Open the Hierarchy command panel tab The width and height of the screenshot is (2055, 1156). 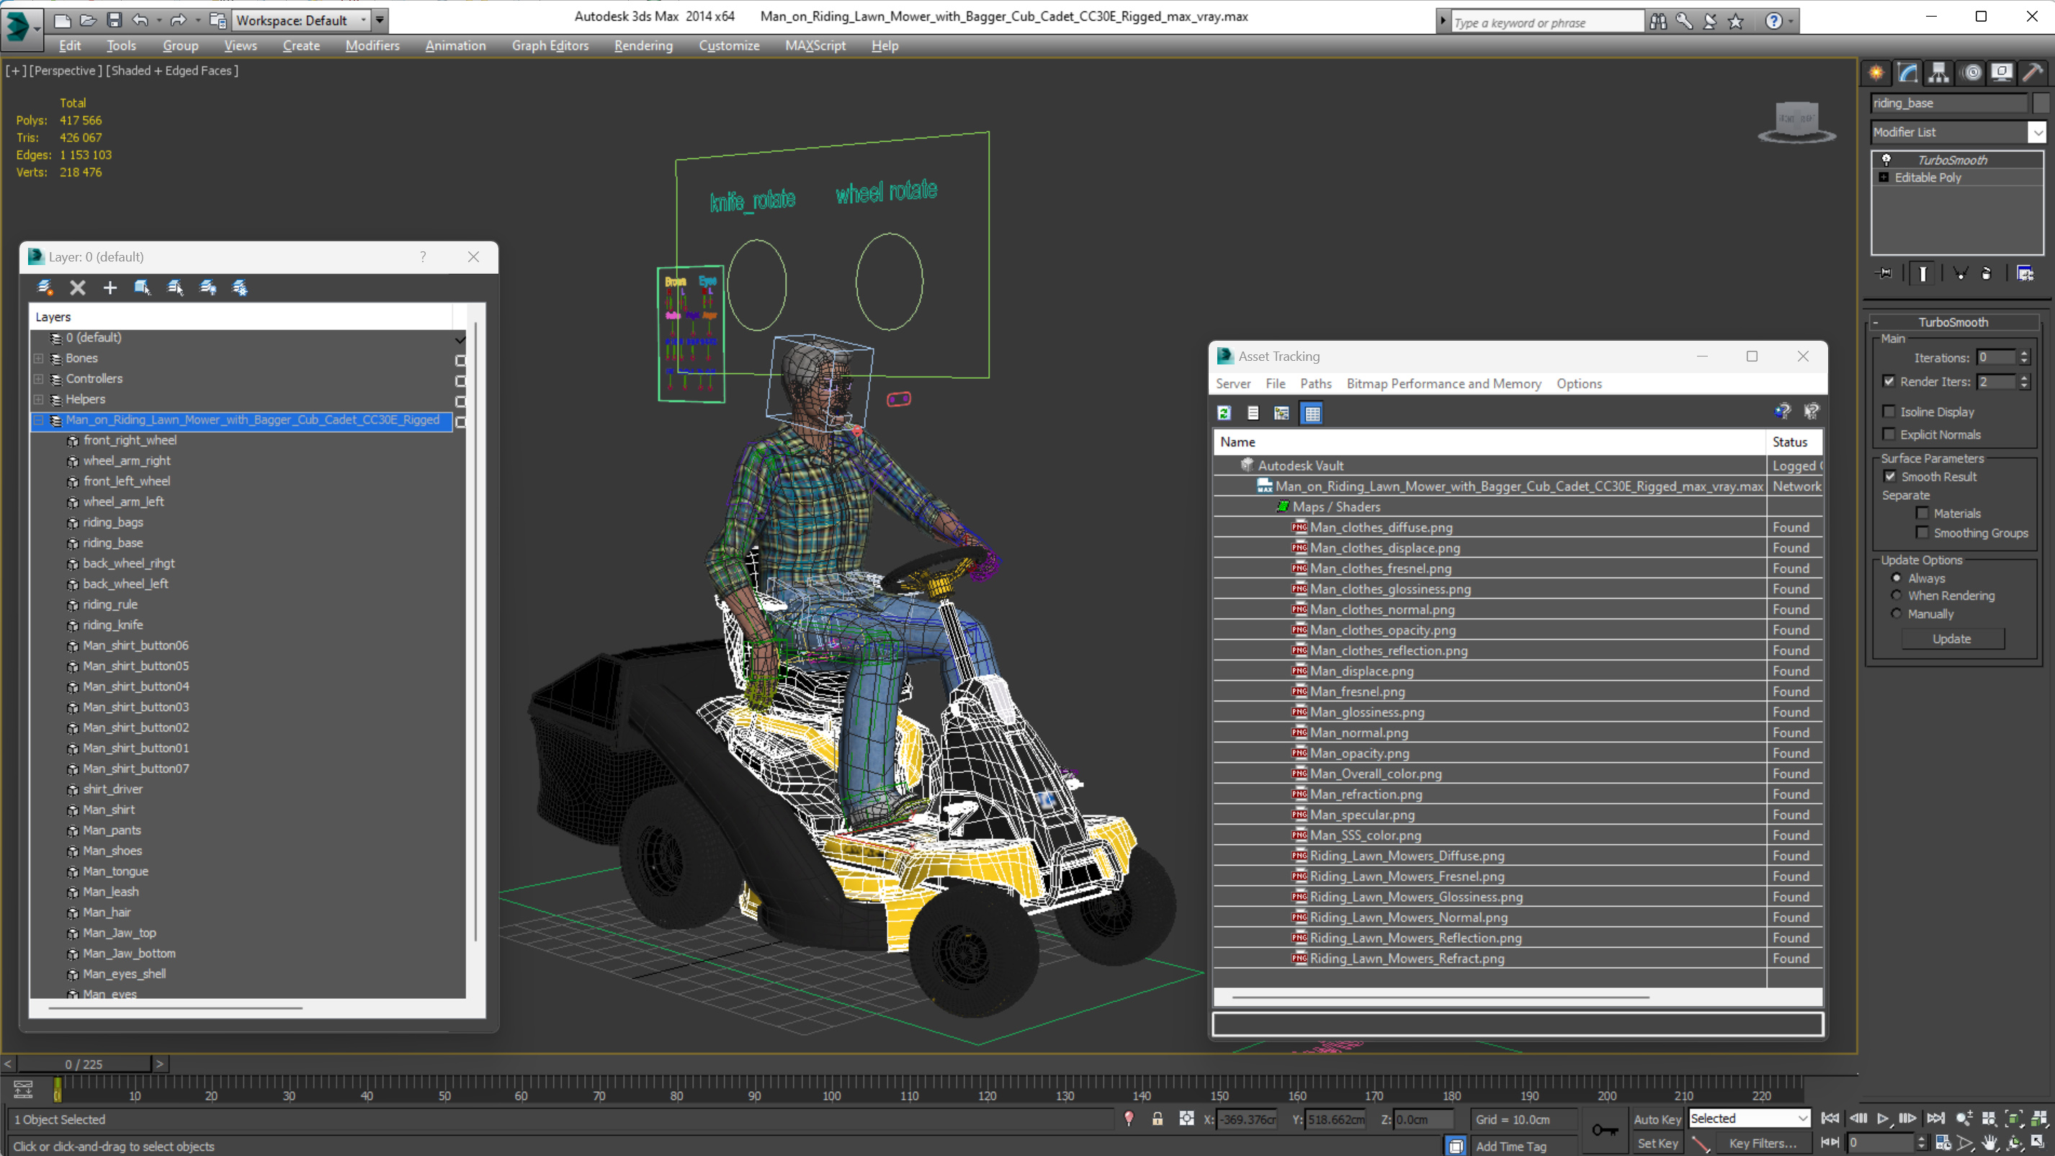coord(1938,73)
